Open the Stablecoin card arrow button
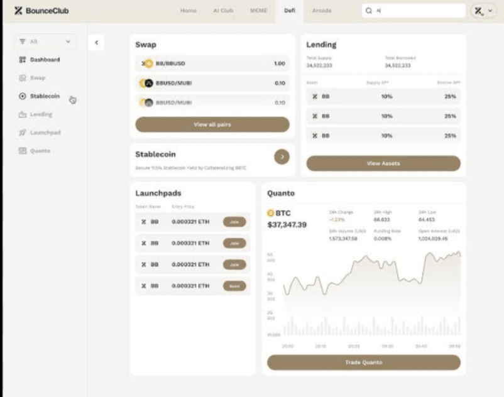The image size is (504, 397). tap(282, 157)
